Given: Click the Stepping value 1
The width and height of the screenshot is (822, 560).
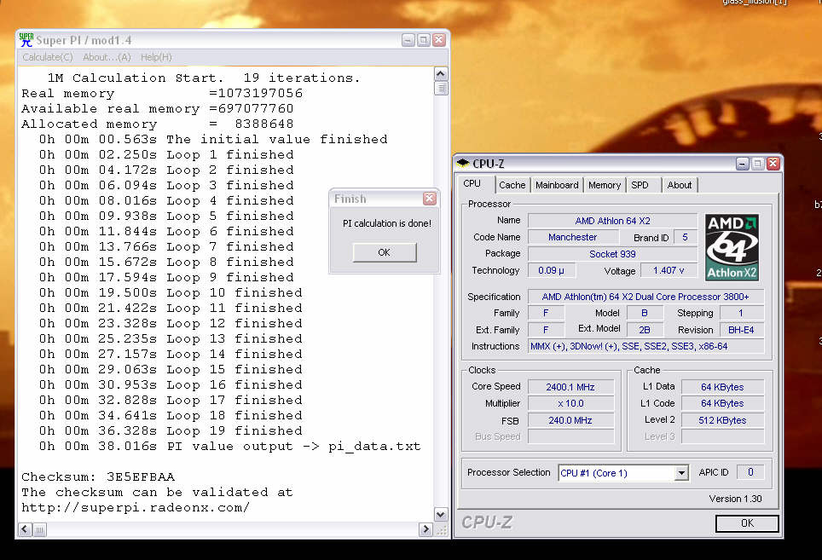Looking at the screenshot, I should coord(741,314).
